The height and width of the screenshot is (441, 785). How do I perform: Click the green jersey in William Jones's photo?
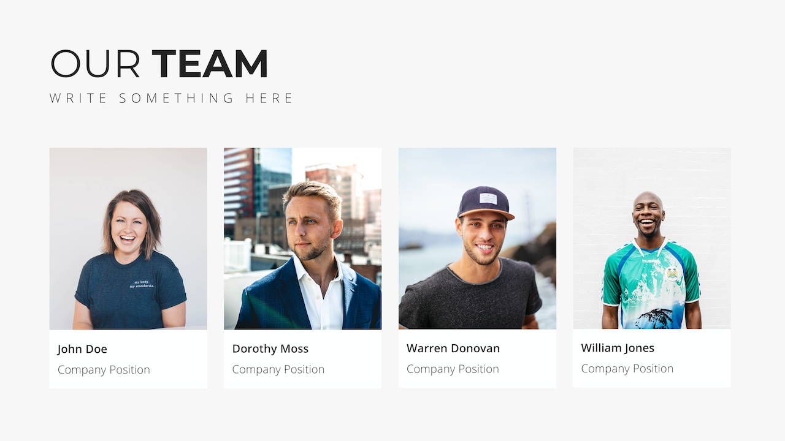pyautogui.click(x=651, y=284)
